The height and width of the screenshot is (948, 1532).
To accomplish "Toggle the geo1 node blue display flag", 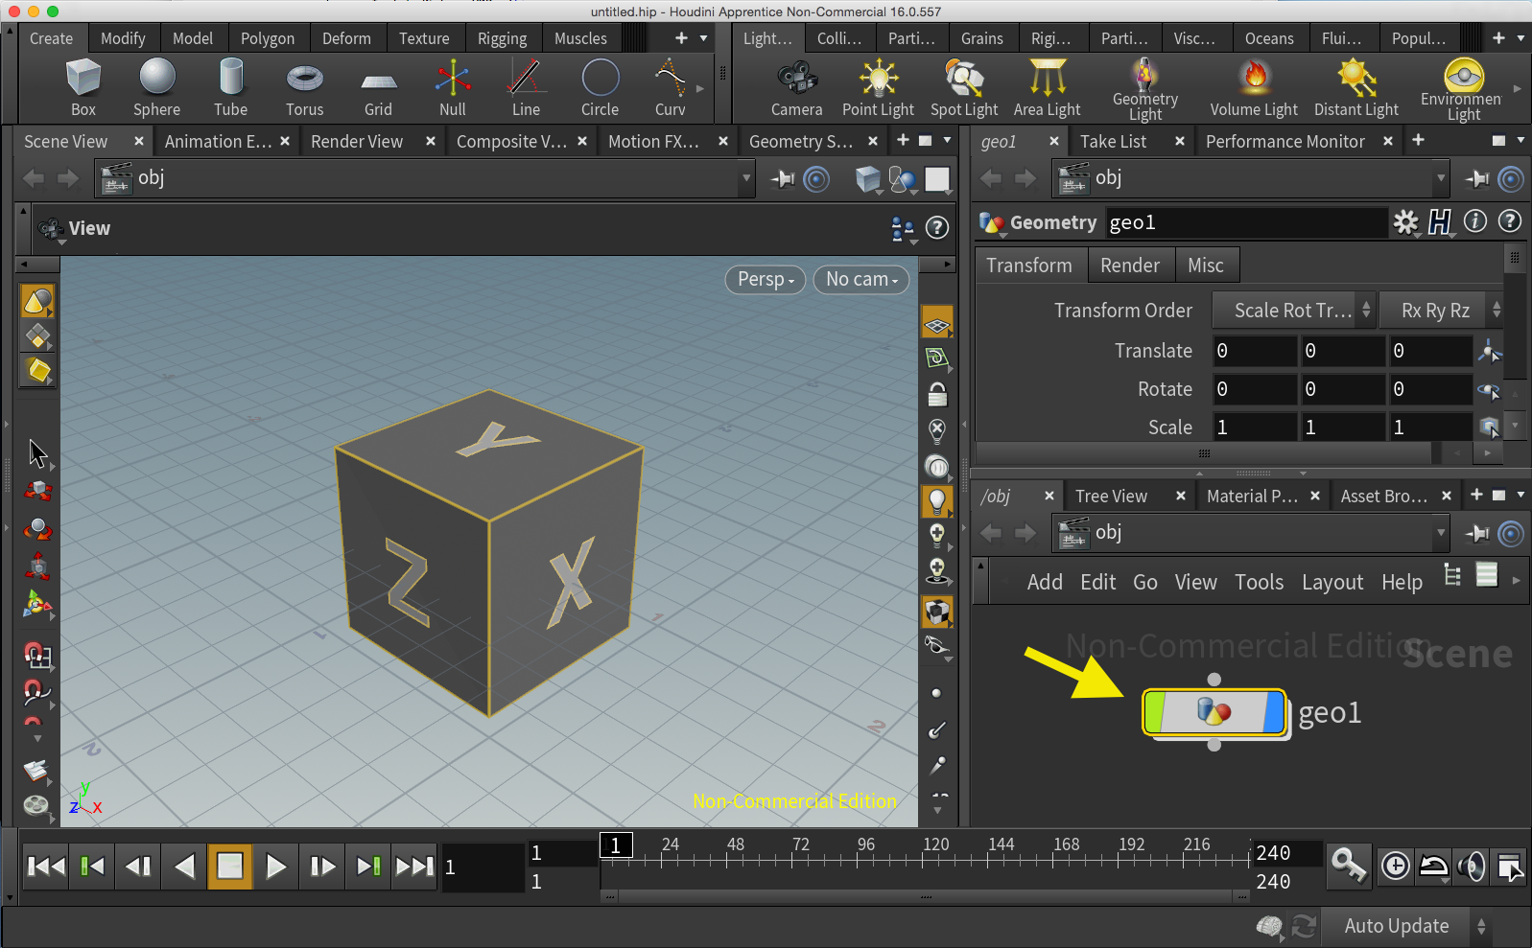I will 1274,712.
